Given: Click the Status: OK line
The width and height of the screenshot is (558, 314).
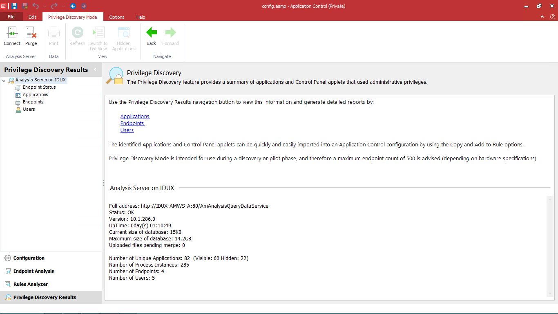Looking at the screenshot, I should (x=121, y=213).
